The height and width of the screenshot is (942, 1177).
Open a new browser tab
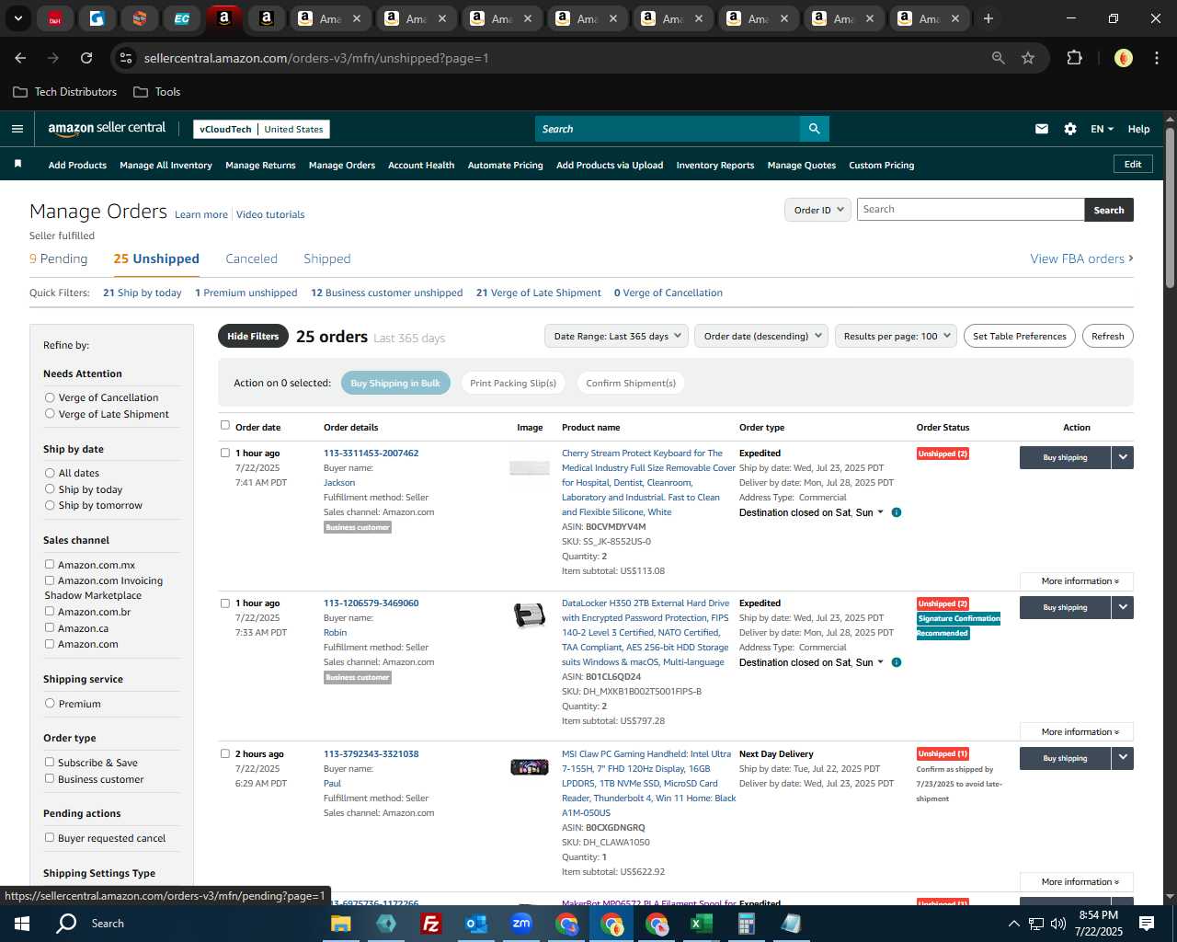[x=988, y=18]
